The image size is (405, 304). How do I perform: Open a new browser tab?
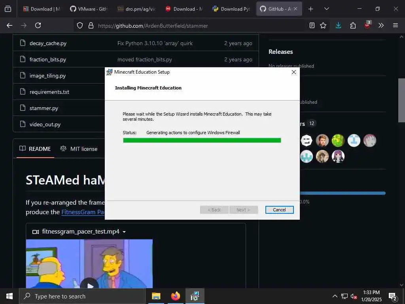[311, 9]
